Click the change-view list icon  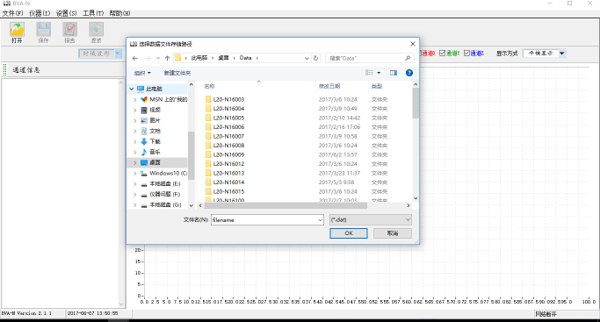369,73
